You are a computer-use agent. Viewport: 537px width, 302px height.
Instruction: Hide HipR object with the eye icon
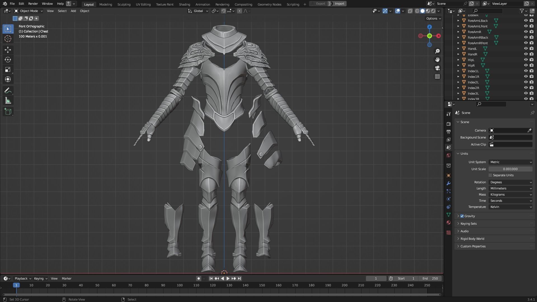pos(526,65)
